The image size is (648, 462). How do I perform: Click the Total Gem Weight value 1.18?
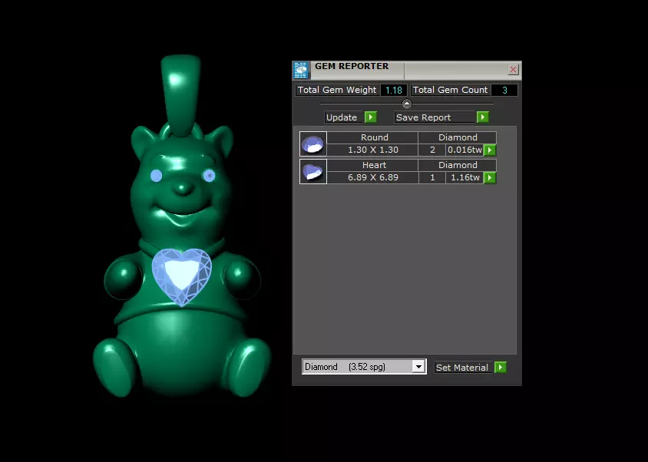[393, 90]
